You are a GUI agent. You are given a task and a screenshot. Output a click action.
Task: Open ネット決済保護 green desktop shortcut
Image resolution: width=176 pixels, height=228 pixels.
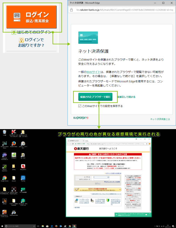23,190
